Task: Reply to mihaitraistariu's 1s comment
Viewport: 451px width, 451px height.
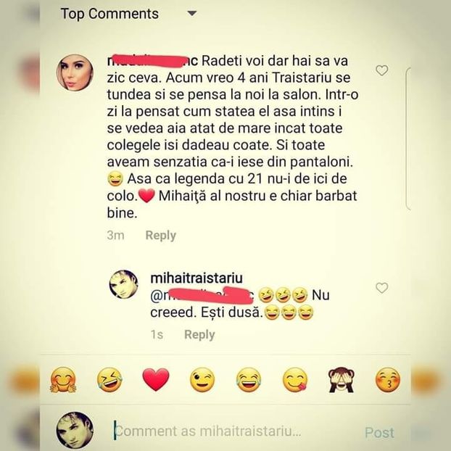Action: click(x=199, y=334)
